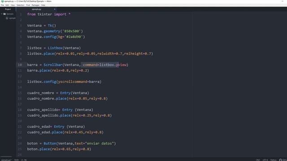Click the modified dot on ejemplo.py tab
This screenshot has height=161, width=287.
pyautogui.click(x=55, y=9)
